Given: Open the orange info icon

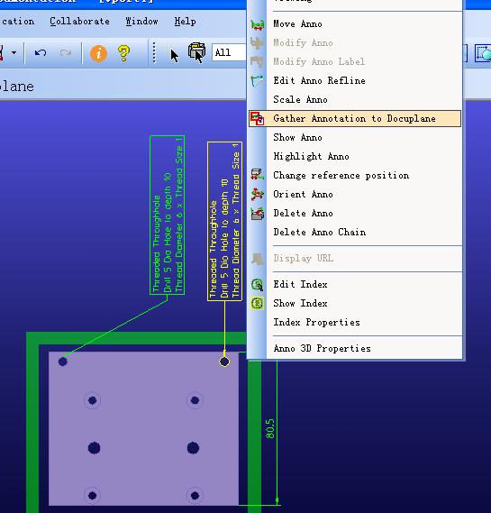Looking at the screenshot, I should pyautogui.click(x=98, y=53).
